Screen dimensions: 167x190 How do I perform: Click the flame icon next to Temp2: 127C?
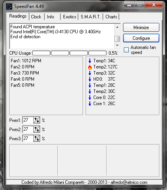(x=90, y=67)
